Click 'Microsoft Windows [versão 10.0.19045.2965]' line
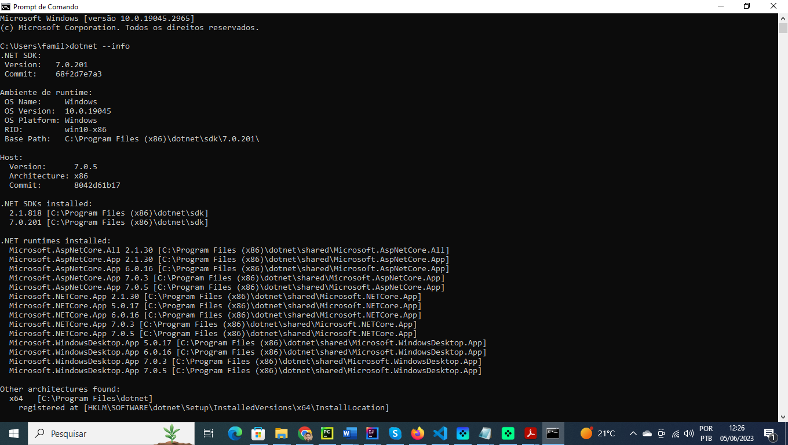This screenshot has width=788, height=445. (97, 18)
